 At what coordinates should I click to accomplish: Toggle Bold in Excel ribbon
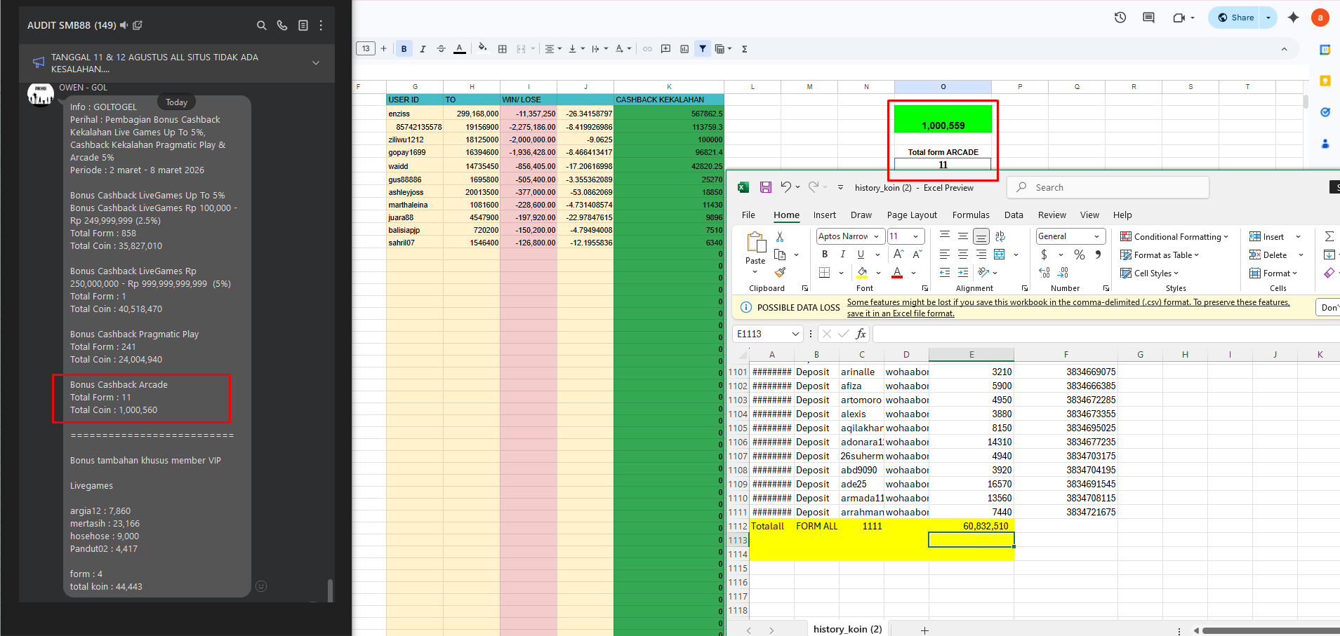coord(824,255)
